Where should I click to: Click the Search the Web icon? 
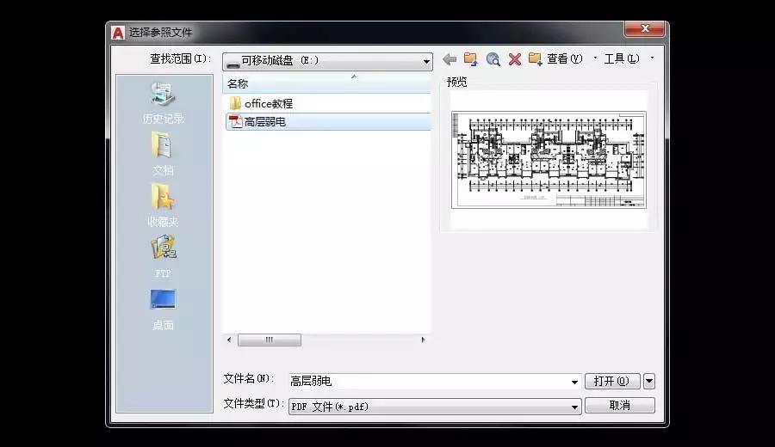pos(493,59)
